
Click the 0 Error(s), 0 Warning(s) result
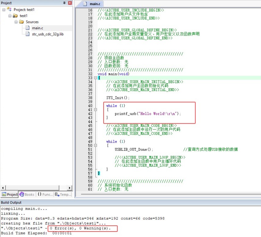coord(80,228)
